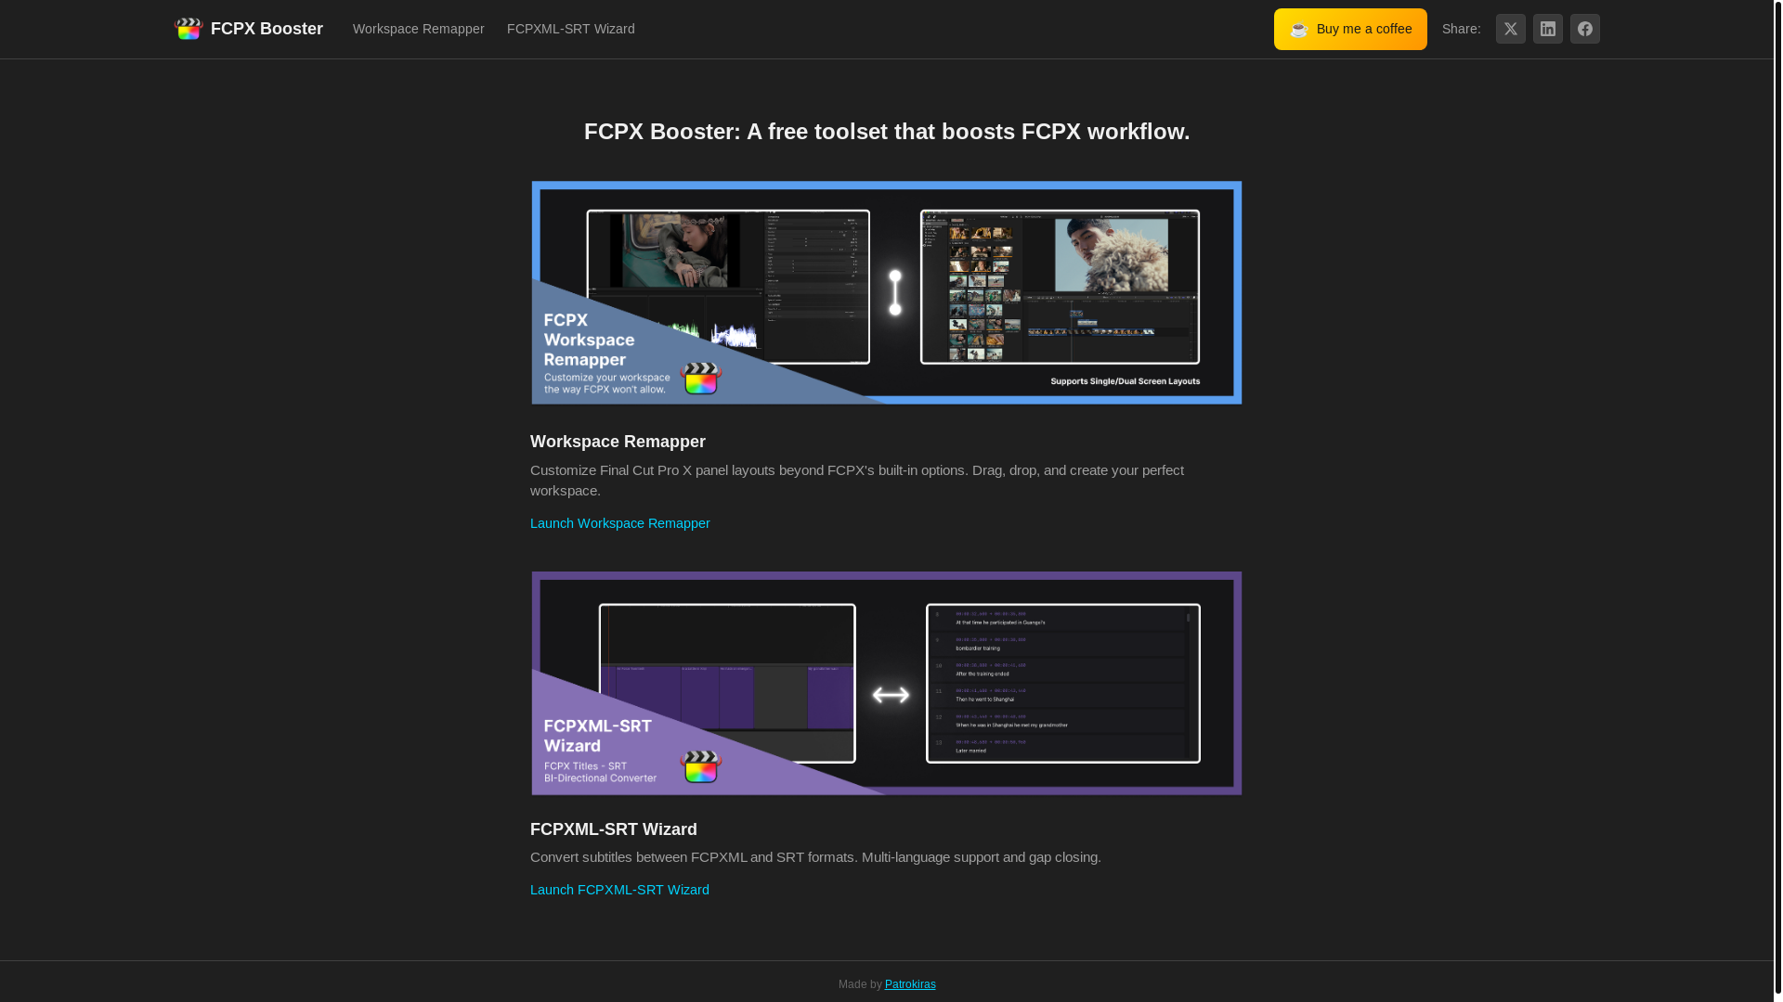Click Launch Workspace Remapper link

click(x=620, y=523)
